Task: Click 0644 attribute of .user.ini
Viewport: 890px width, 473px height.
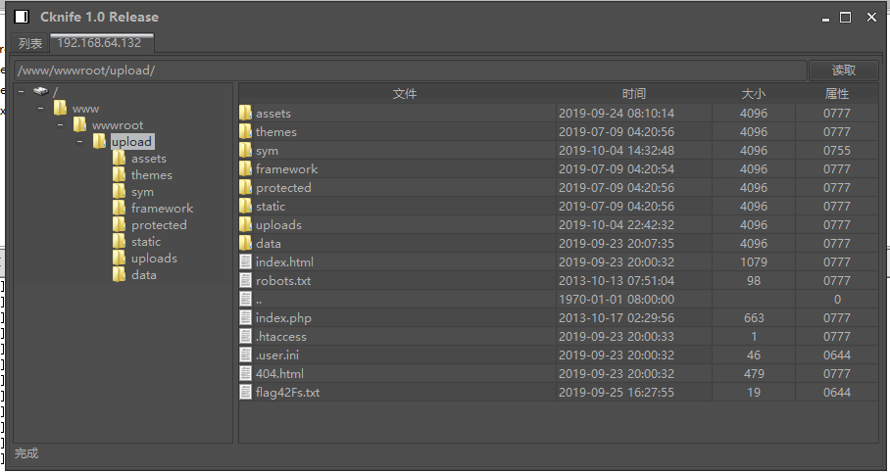Action: tap(837, 355)
